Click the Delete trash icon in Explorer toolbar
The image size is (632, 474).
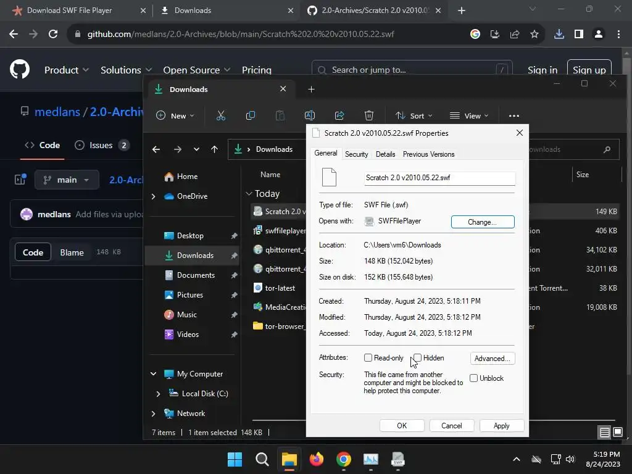[x=369, y=115]
